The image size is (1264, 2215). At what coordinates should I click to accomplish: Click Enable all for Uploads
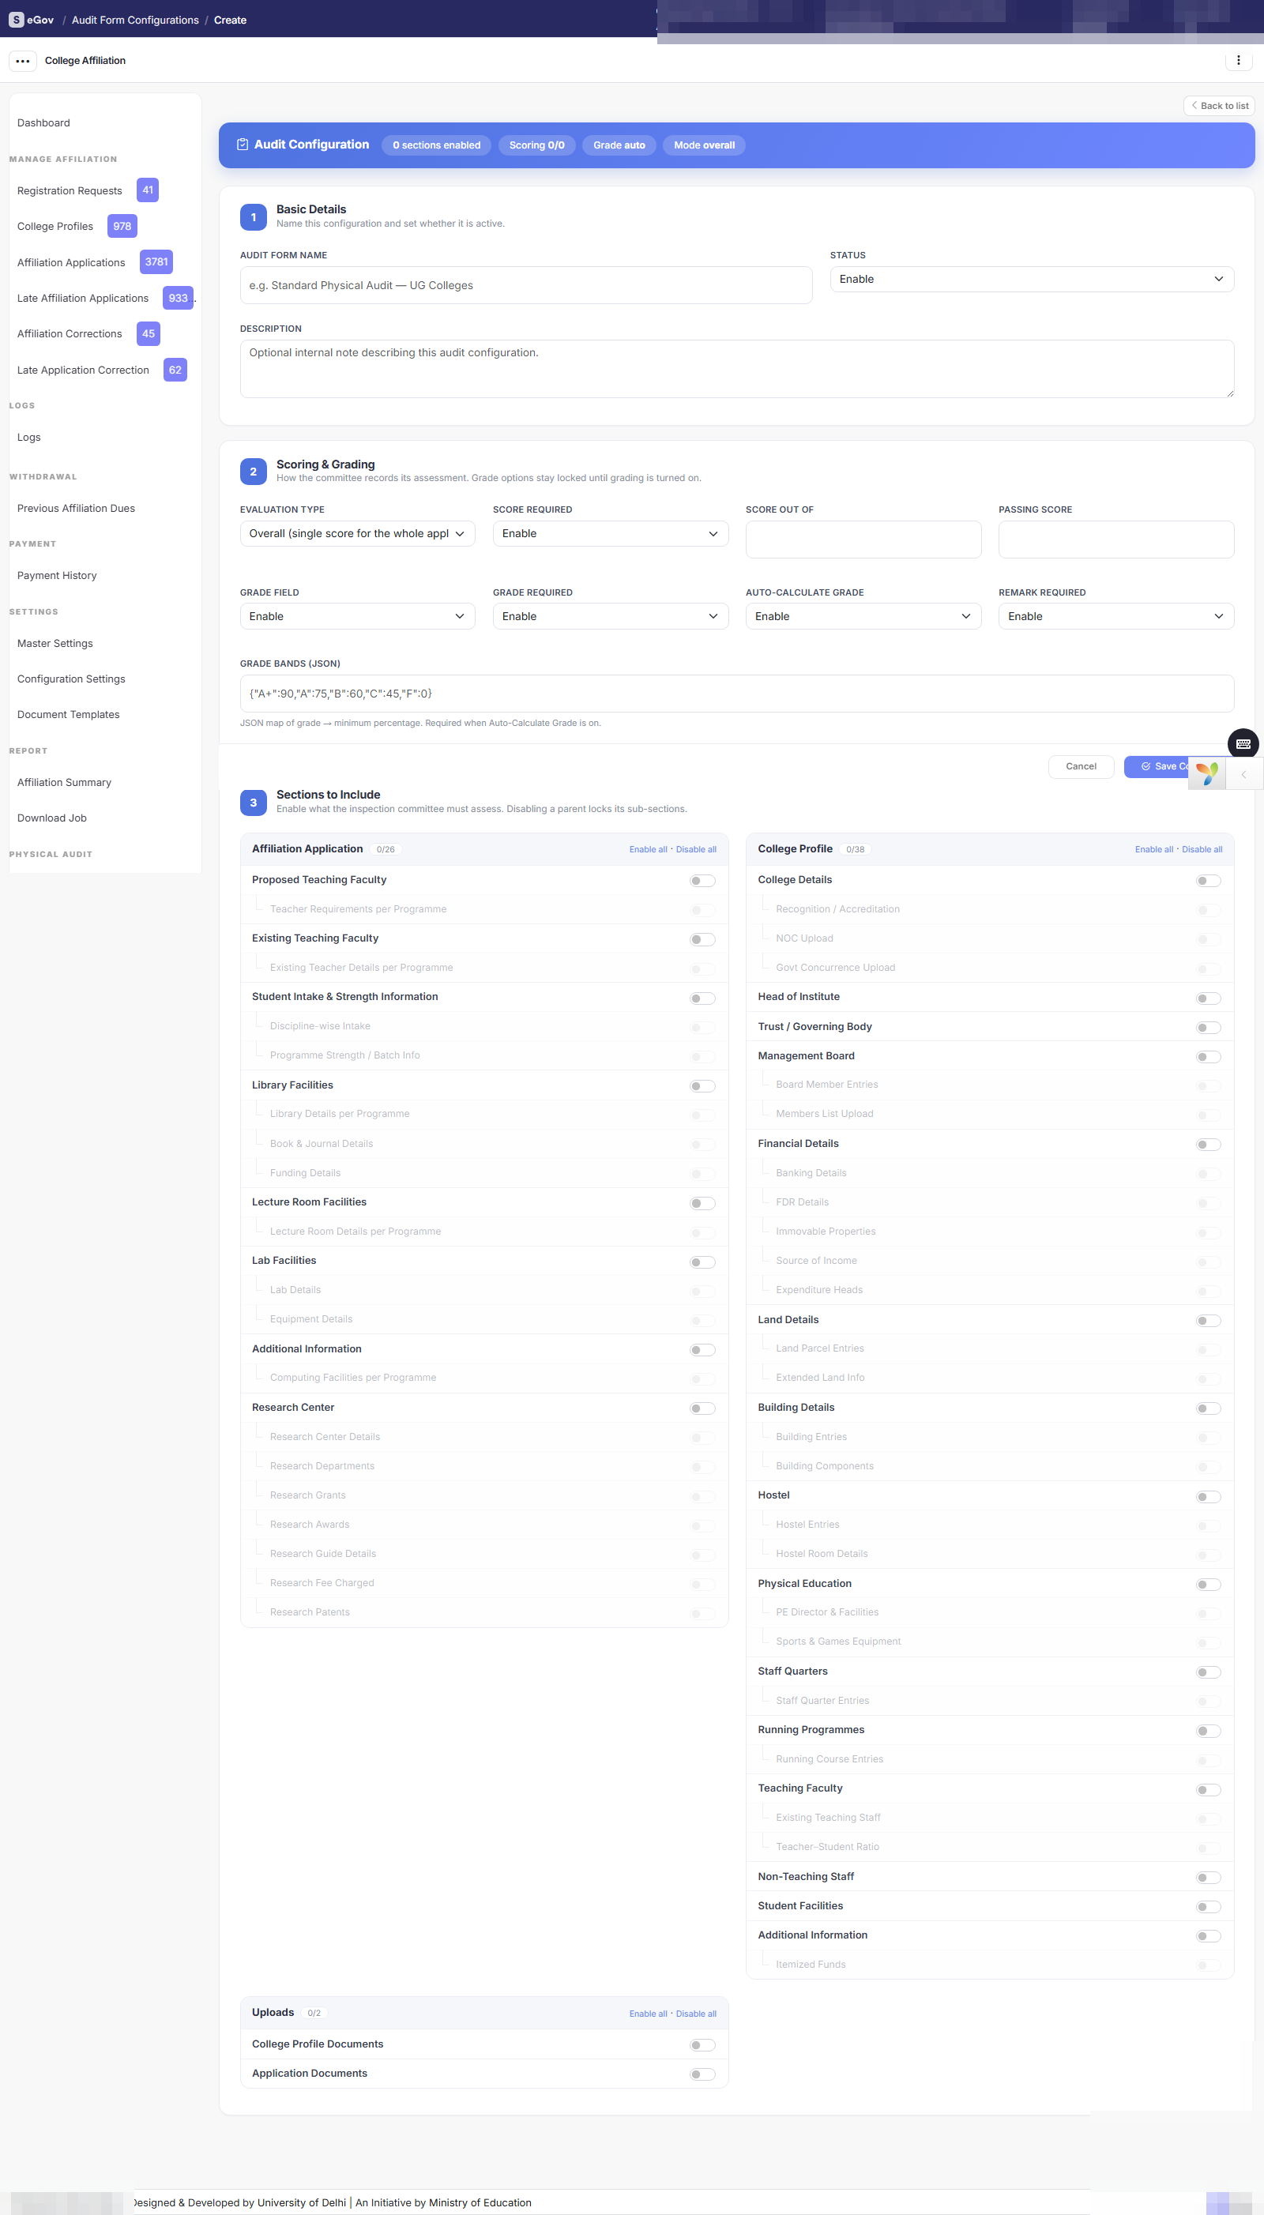648,2014
